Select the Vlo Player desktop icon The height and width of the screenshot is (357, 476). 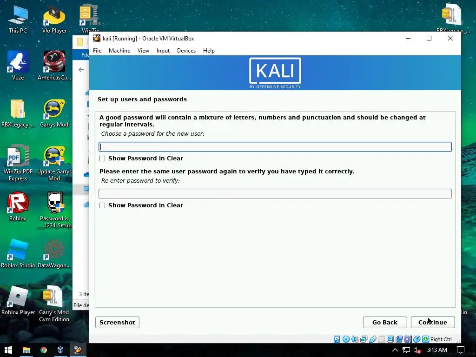(x=54, y=19)
